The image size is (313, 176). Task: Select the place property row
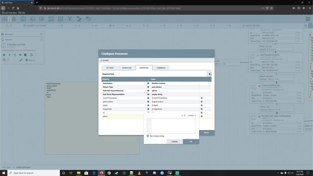pos(123,116)
